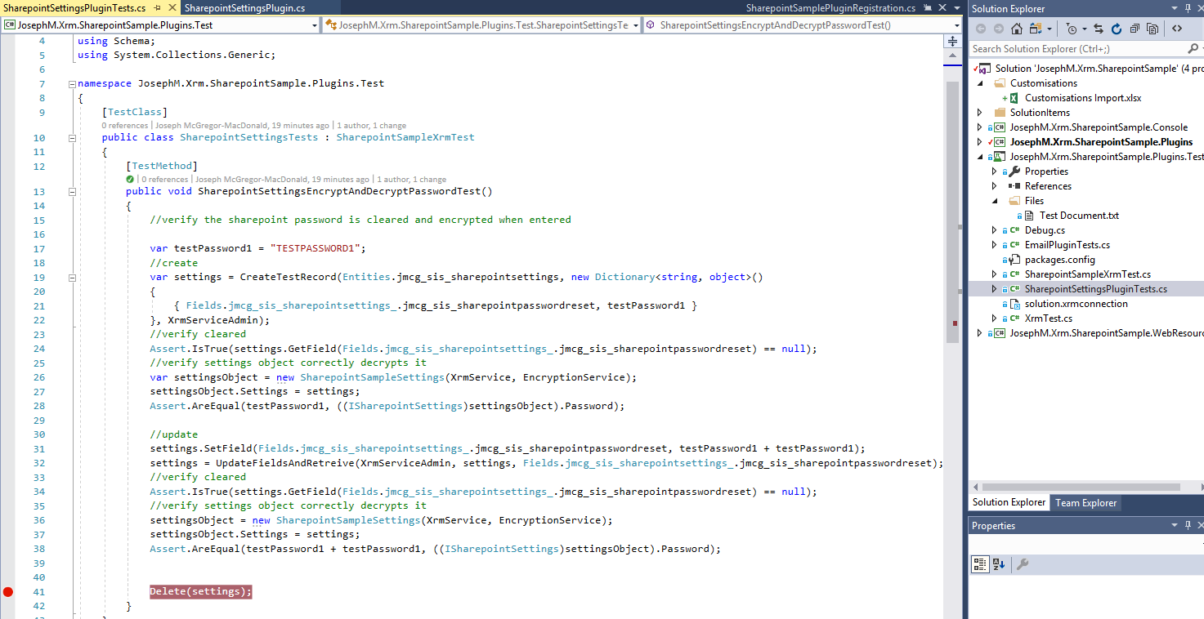Toggle Categorized view in Properties panel

[979, 564]
